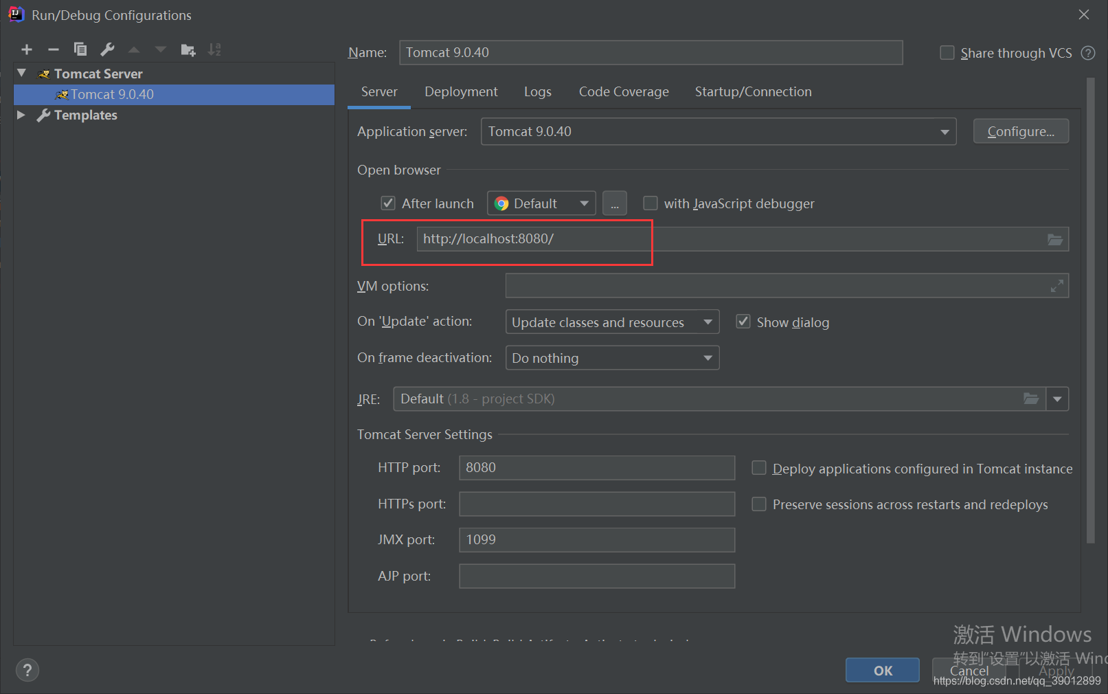Toggle Show dialog checkbox
This screenshot has width=1108, height=694.
coord(743,322)
